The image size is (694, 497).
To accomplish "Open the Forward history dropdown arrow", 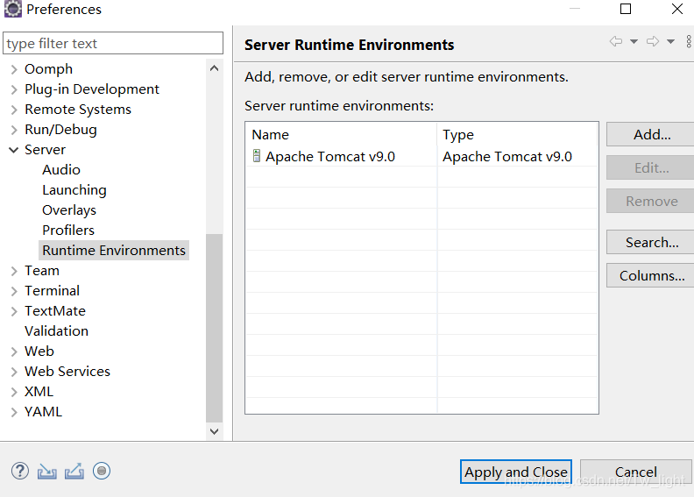I will (670, 41).
